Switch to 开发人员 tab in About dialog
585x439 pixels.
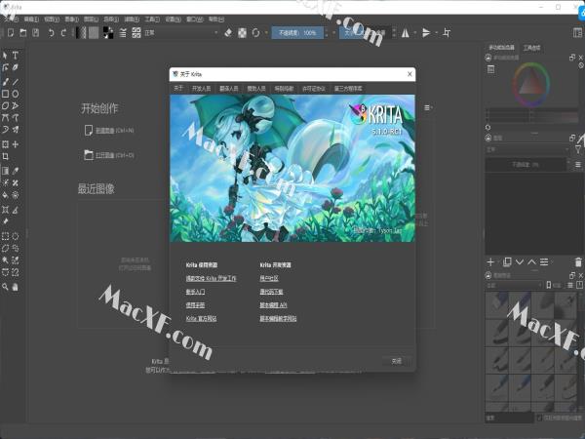(201, 89)
